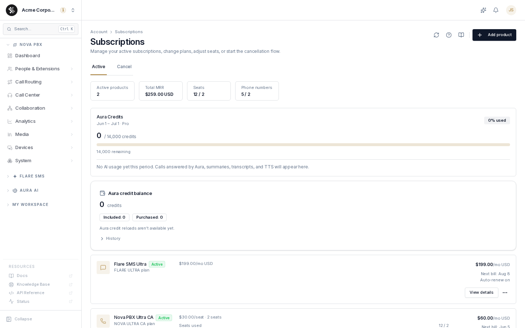Viewport: 525px width, 328px height.
Task: Click the Devices icon
Action: tap(10, 148)
